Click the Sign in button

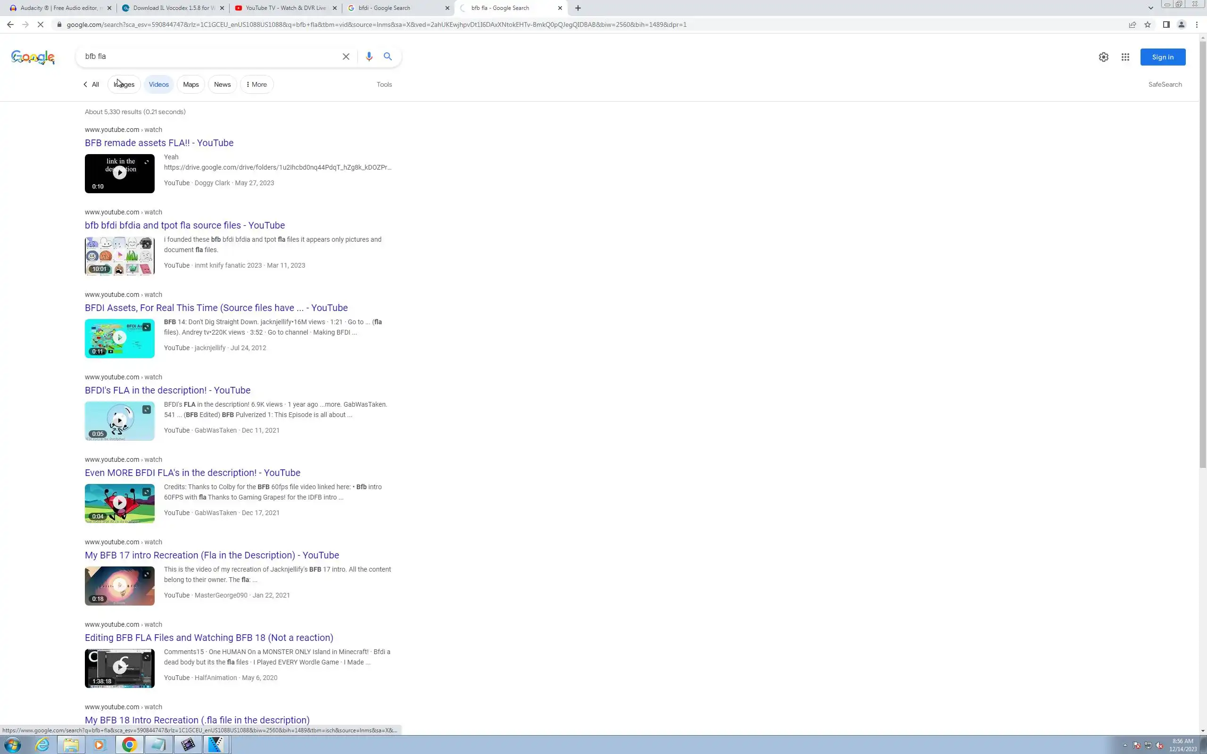pyautogui.click(x=1163, y=57)
